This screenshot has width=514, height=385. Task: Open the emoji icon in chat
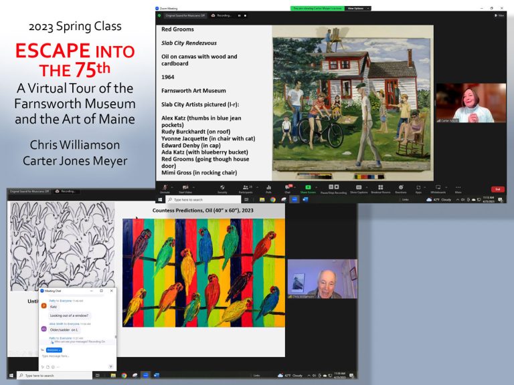[x=53, y=367]
